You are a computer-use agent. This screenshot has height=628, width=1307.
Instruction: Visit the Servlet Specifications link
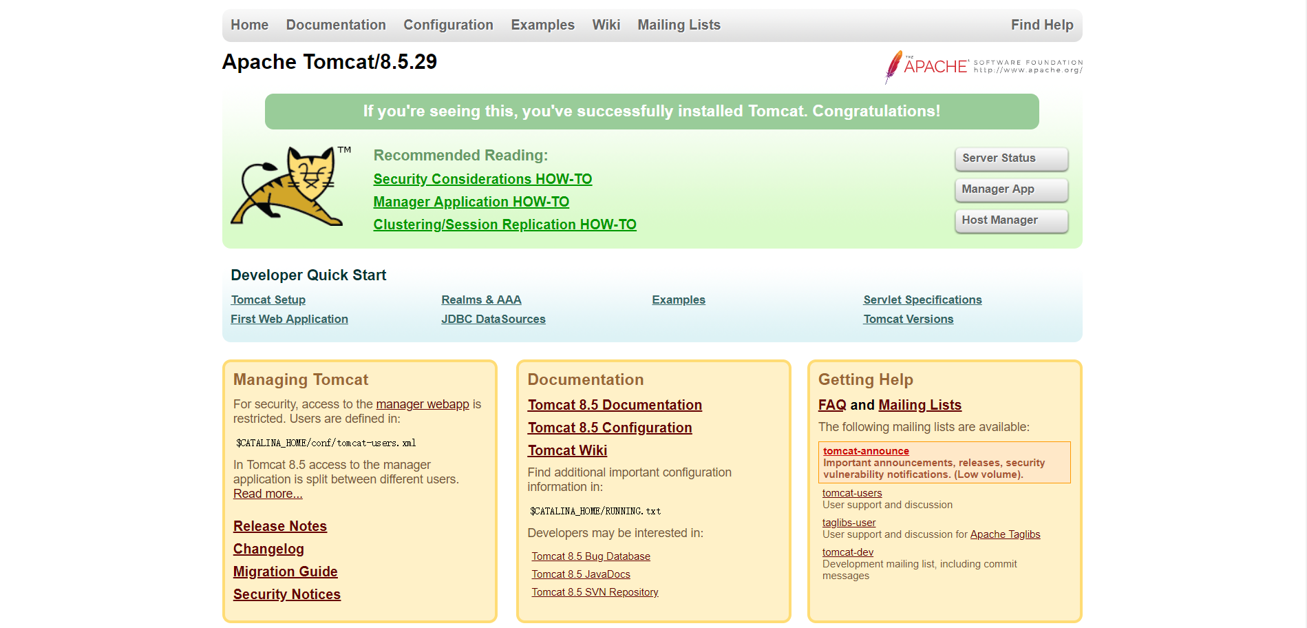tap(922, 300)
